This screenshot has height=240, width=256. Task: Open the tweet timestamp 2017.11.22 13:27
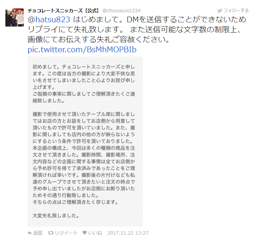tap(128, 233)
